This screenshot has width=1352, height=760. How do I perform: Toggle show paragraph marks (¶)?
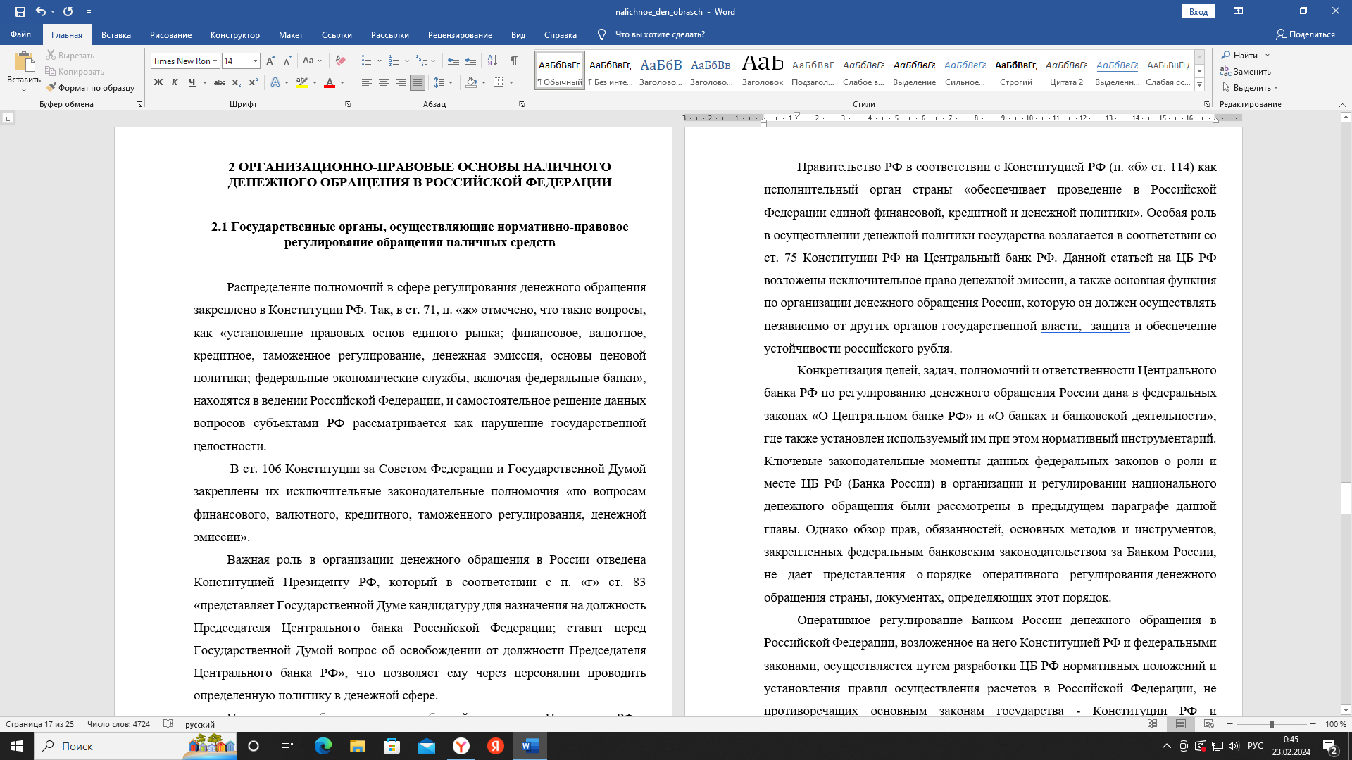click(x=514, y=61)
